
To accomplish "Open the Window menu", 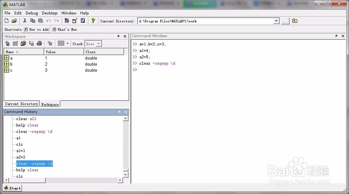I will coord(69,13).
